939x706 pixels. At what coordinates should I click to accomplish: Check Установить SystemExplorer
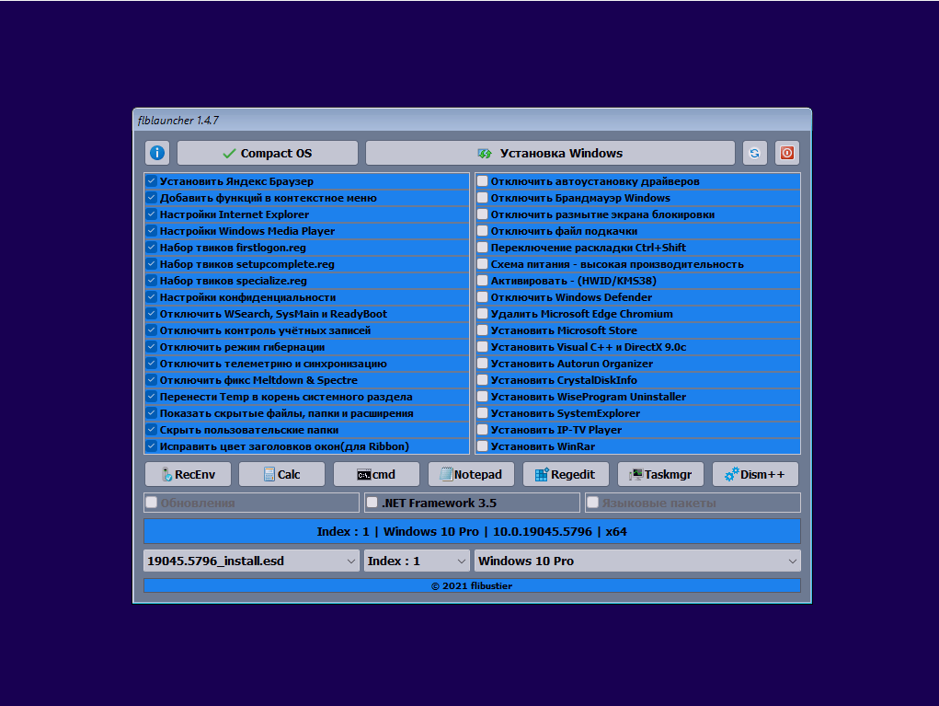[x=483, y=413]
